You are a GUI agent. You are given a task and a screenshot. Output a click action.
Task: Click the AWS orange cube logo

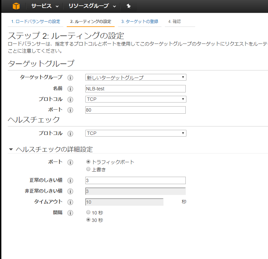point(16,6)
